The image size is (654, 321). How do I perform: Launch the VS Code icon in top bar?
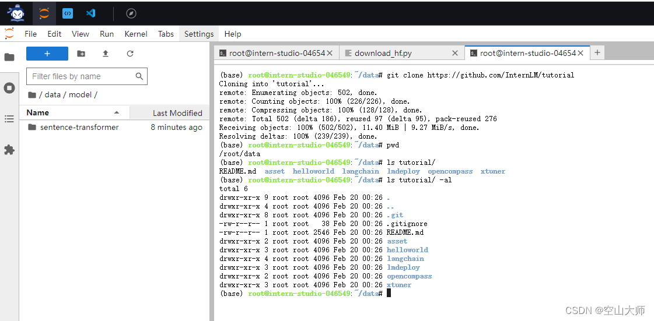click(91, 13)
